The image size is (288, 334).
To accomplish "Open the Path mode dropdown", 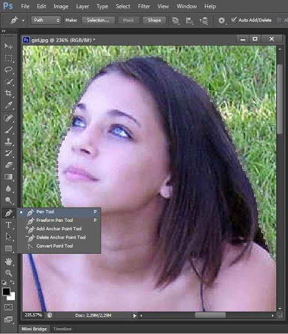I will 46,20.
